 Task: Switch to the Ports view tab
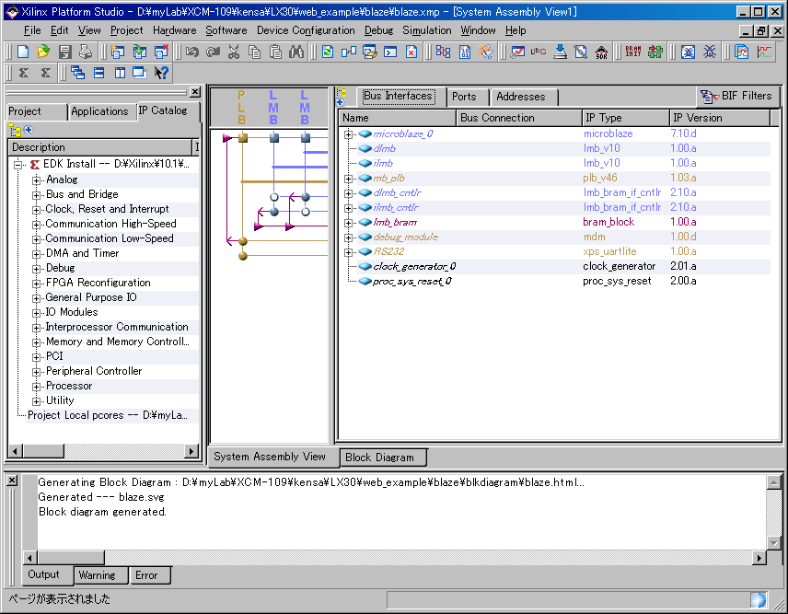tap(464, 97)
